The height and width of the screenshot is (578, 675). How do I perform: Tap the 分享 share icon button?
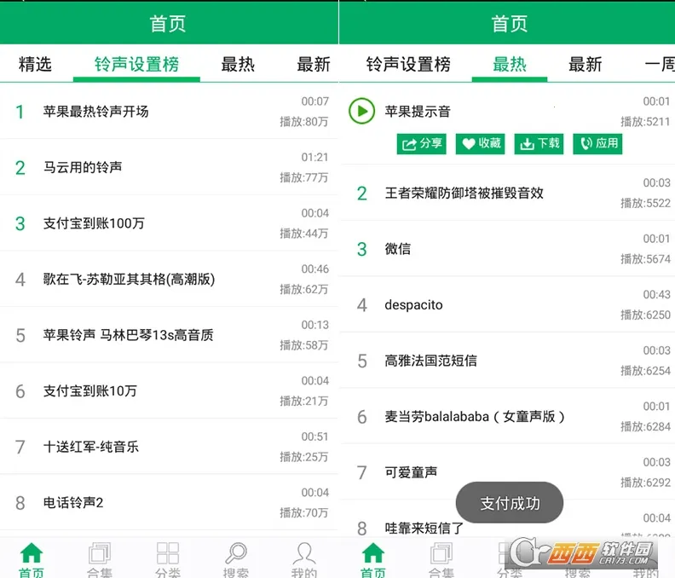click(x=422, y=143)
